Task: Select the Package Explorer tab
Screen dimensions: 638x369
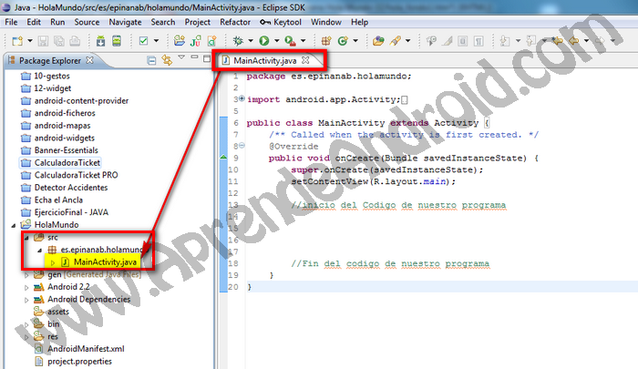Action: tap(50, 61)
